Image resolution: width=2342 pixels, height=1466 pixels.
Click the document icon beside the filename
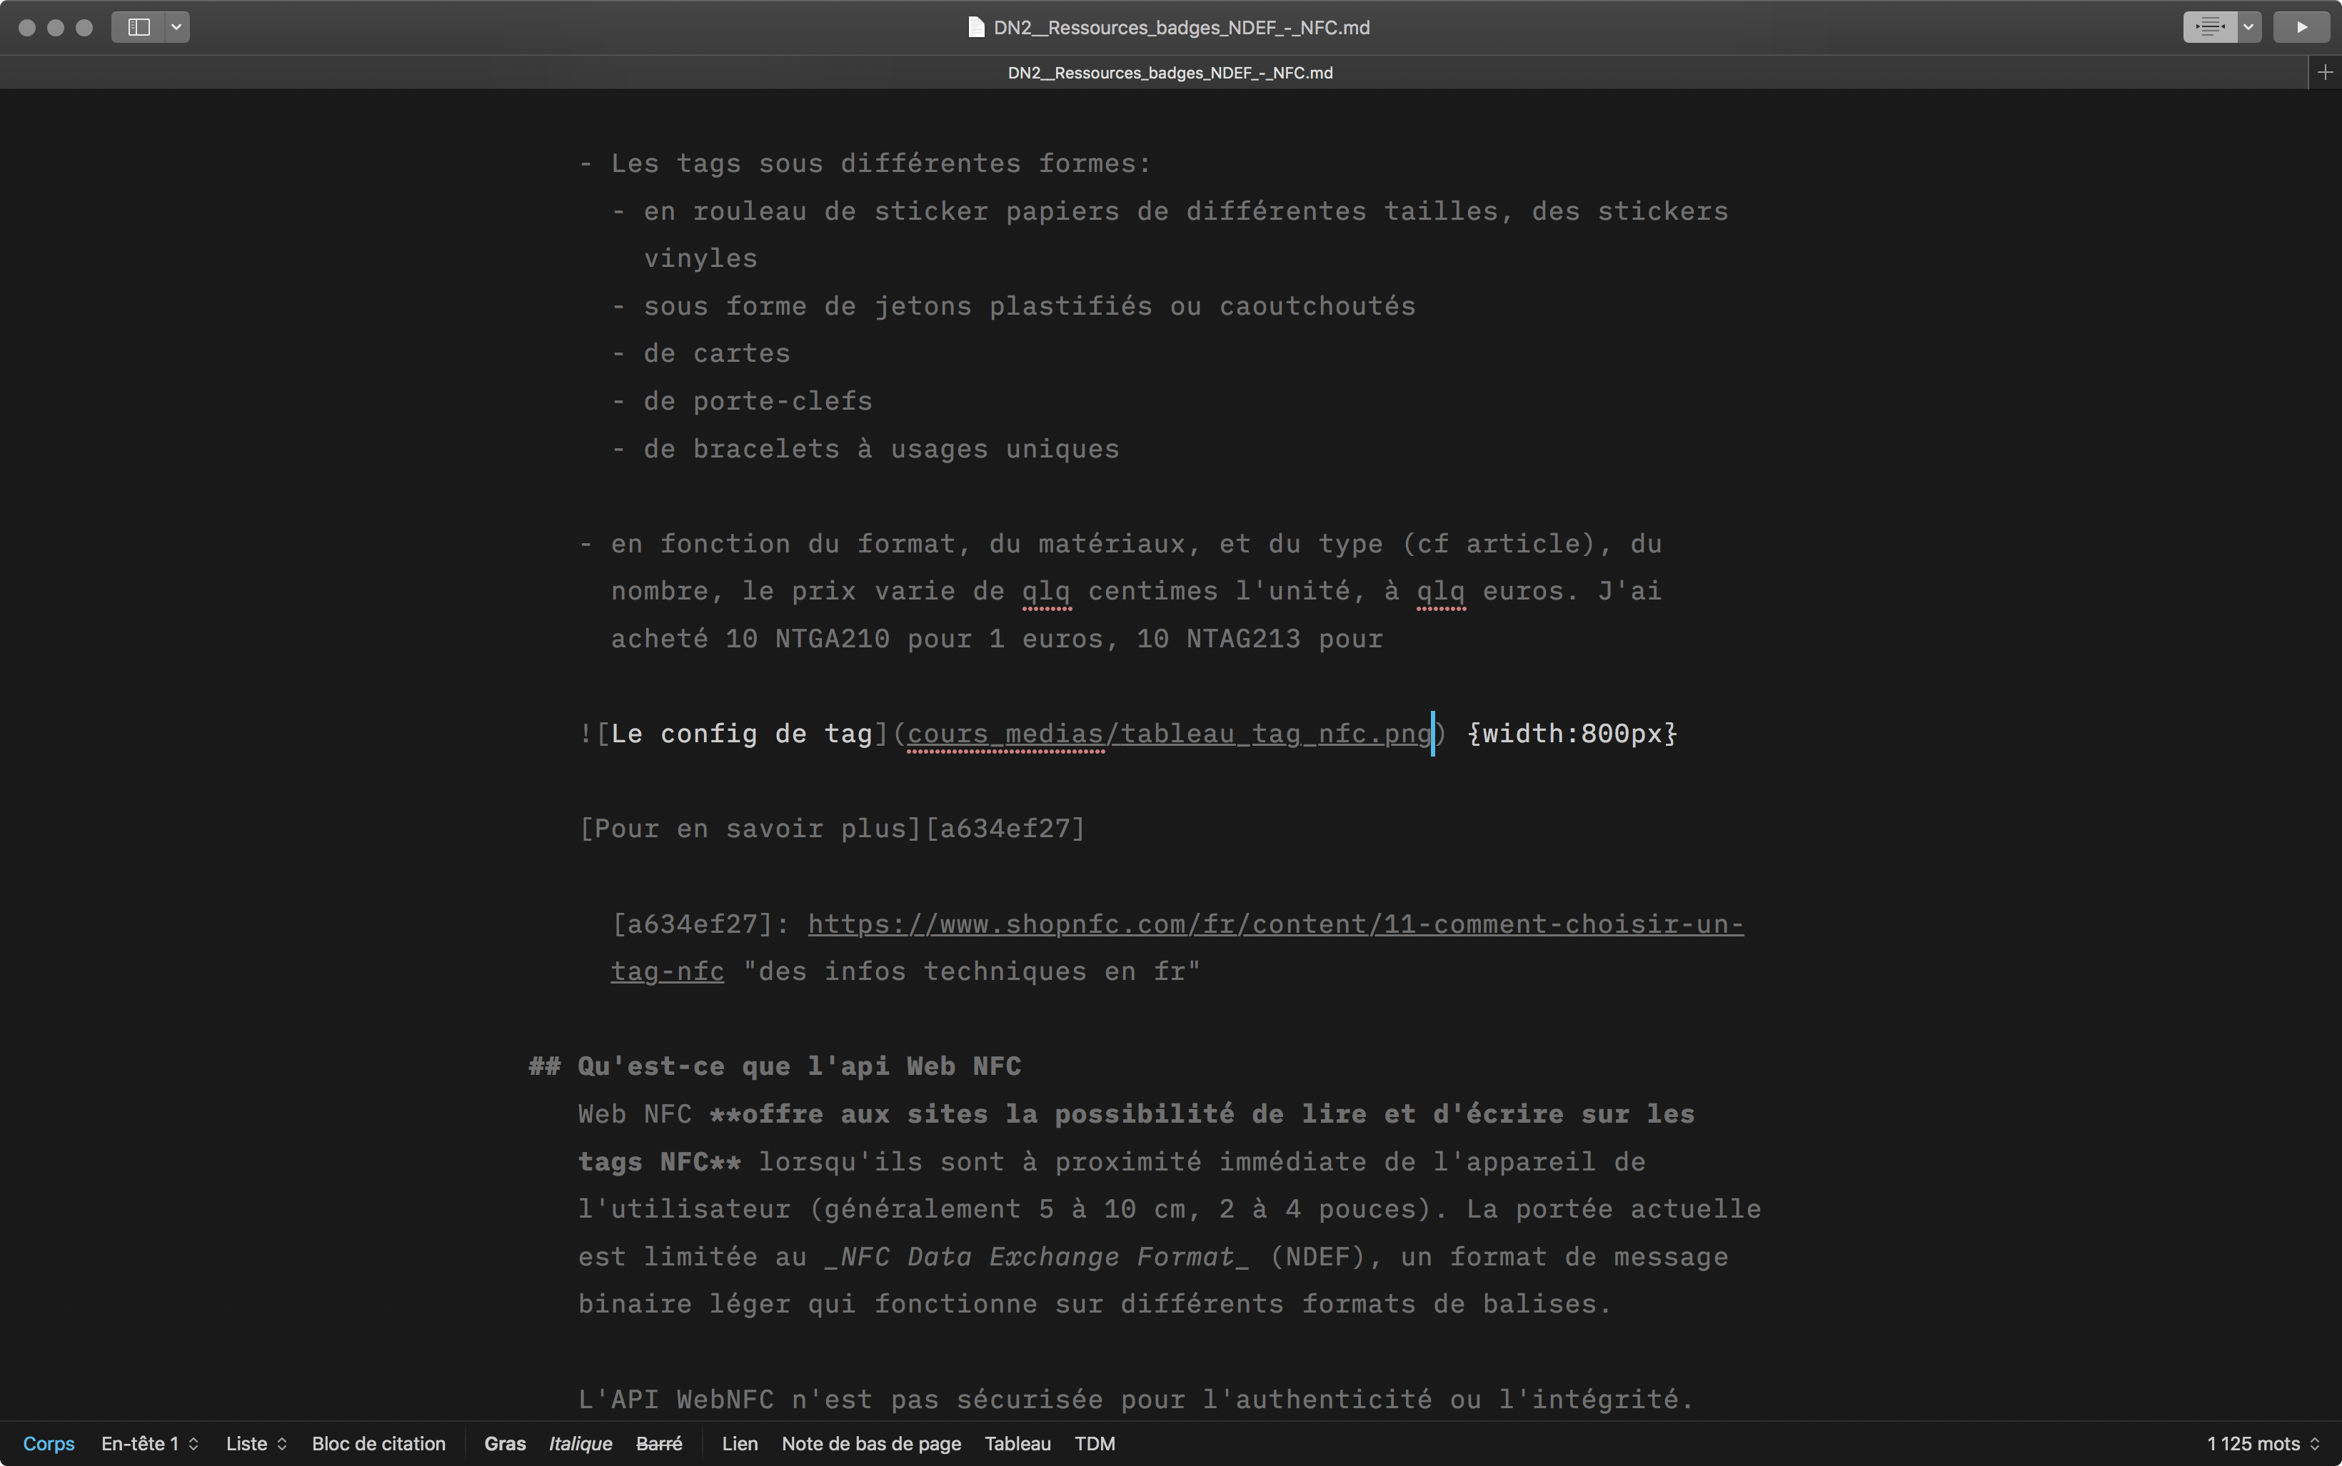(x=975, y=27)
